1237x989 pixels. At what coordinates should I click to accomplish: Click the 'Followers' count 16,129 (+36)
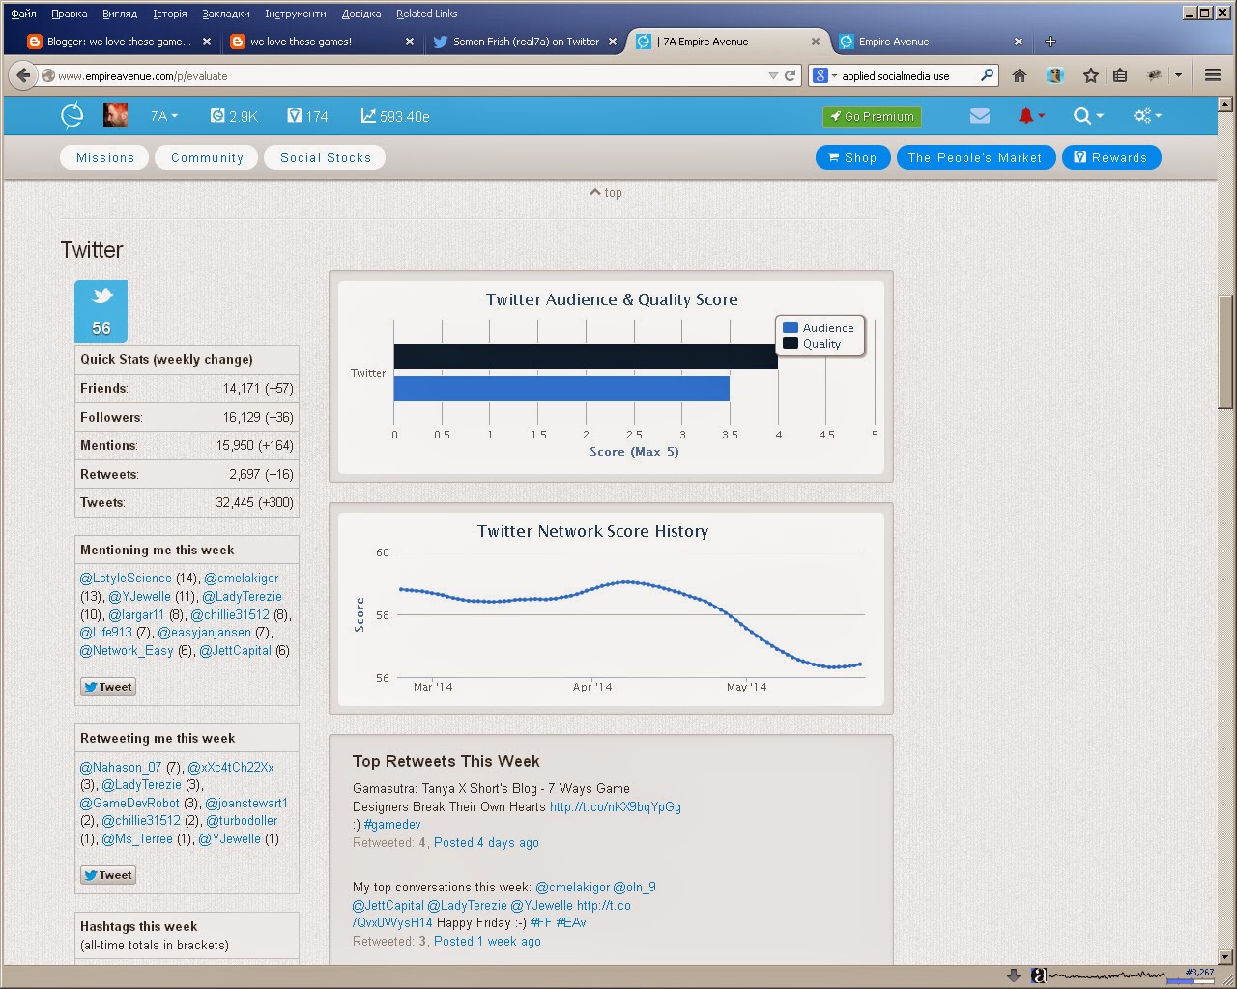click(258, 417)
